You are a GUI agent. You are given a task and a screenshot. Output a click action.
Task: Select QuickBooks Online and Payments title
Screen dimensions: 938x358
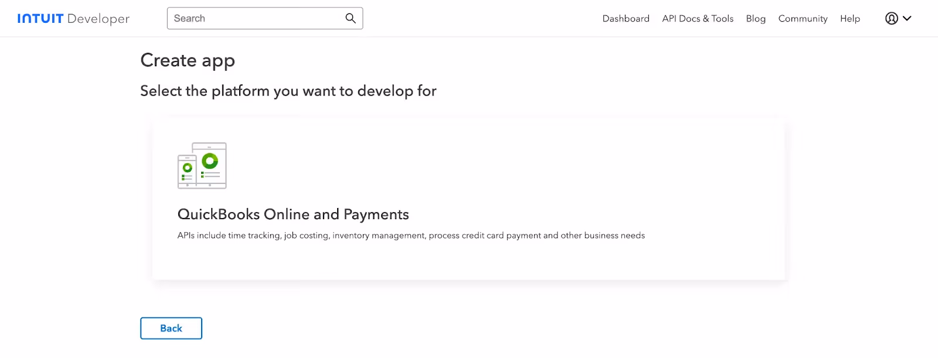293,214
